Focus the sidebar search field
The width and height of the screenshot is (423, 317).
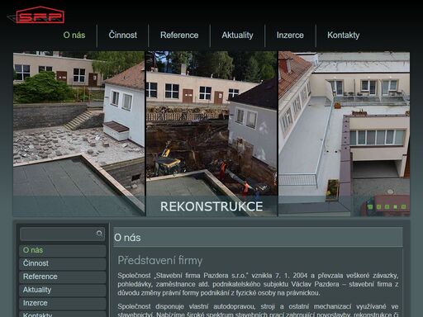[62, 234]
